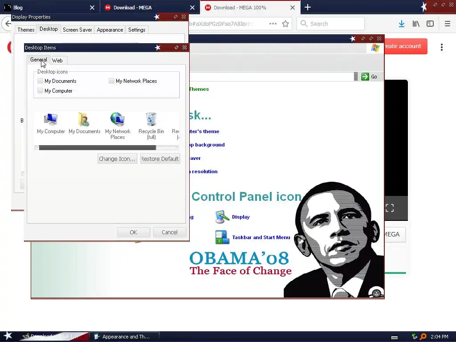Open Themes tab in Display Properties

26,30
